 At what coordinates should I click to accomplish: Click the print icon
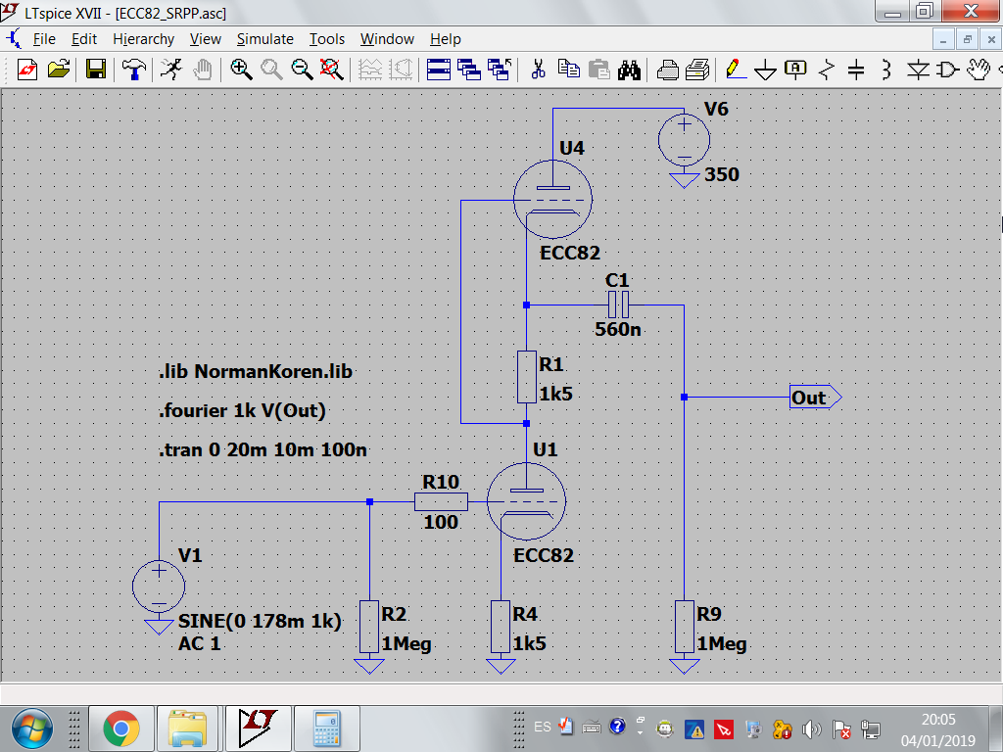(x=667, y=70)
